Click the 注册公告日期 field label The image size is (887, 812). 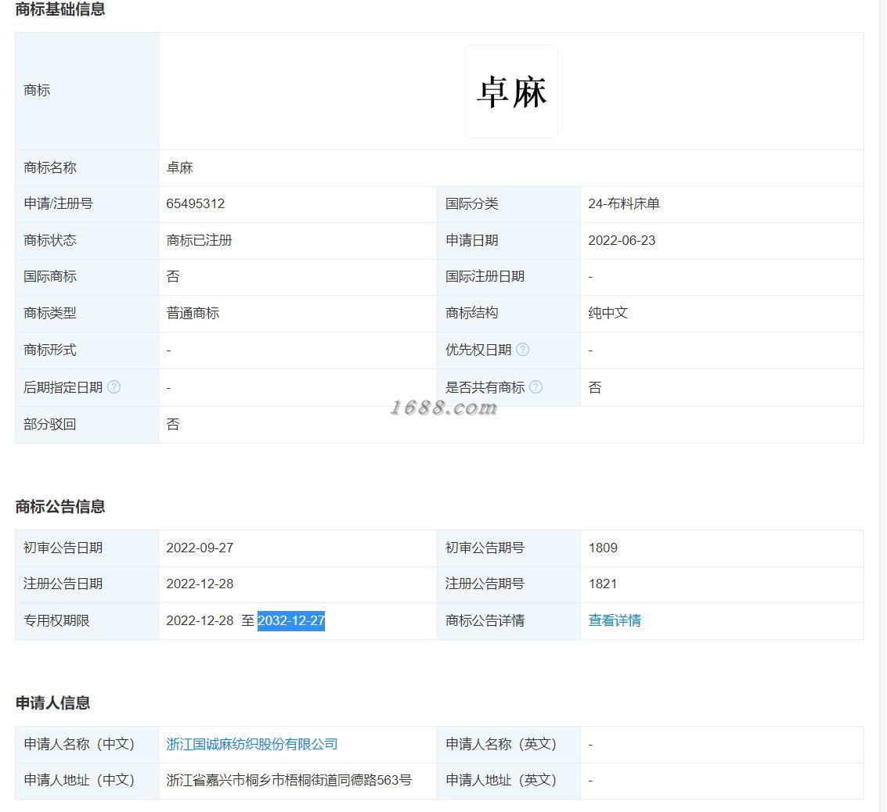[63, 584]
